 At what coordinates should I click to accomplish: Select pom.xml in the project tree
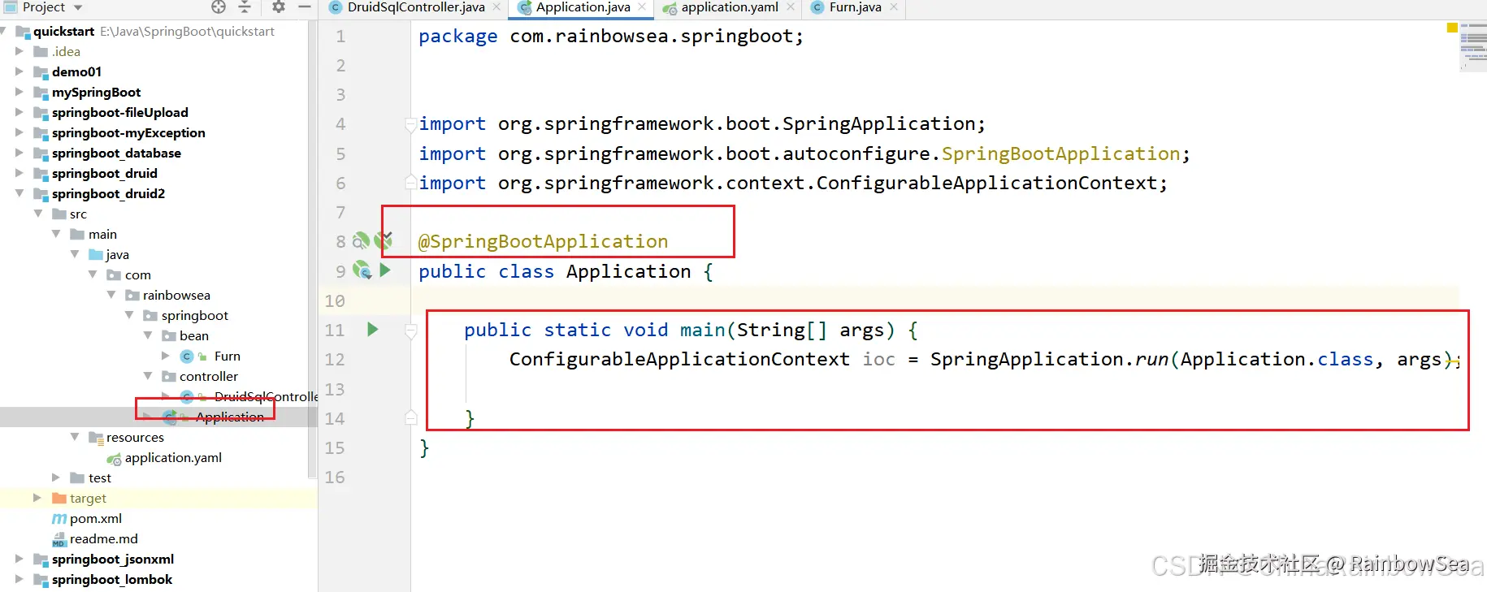(96, 518)
